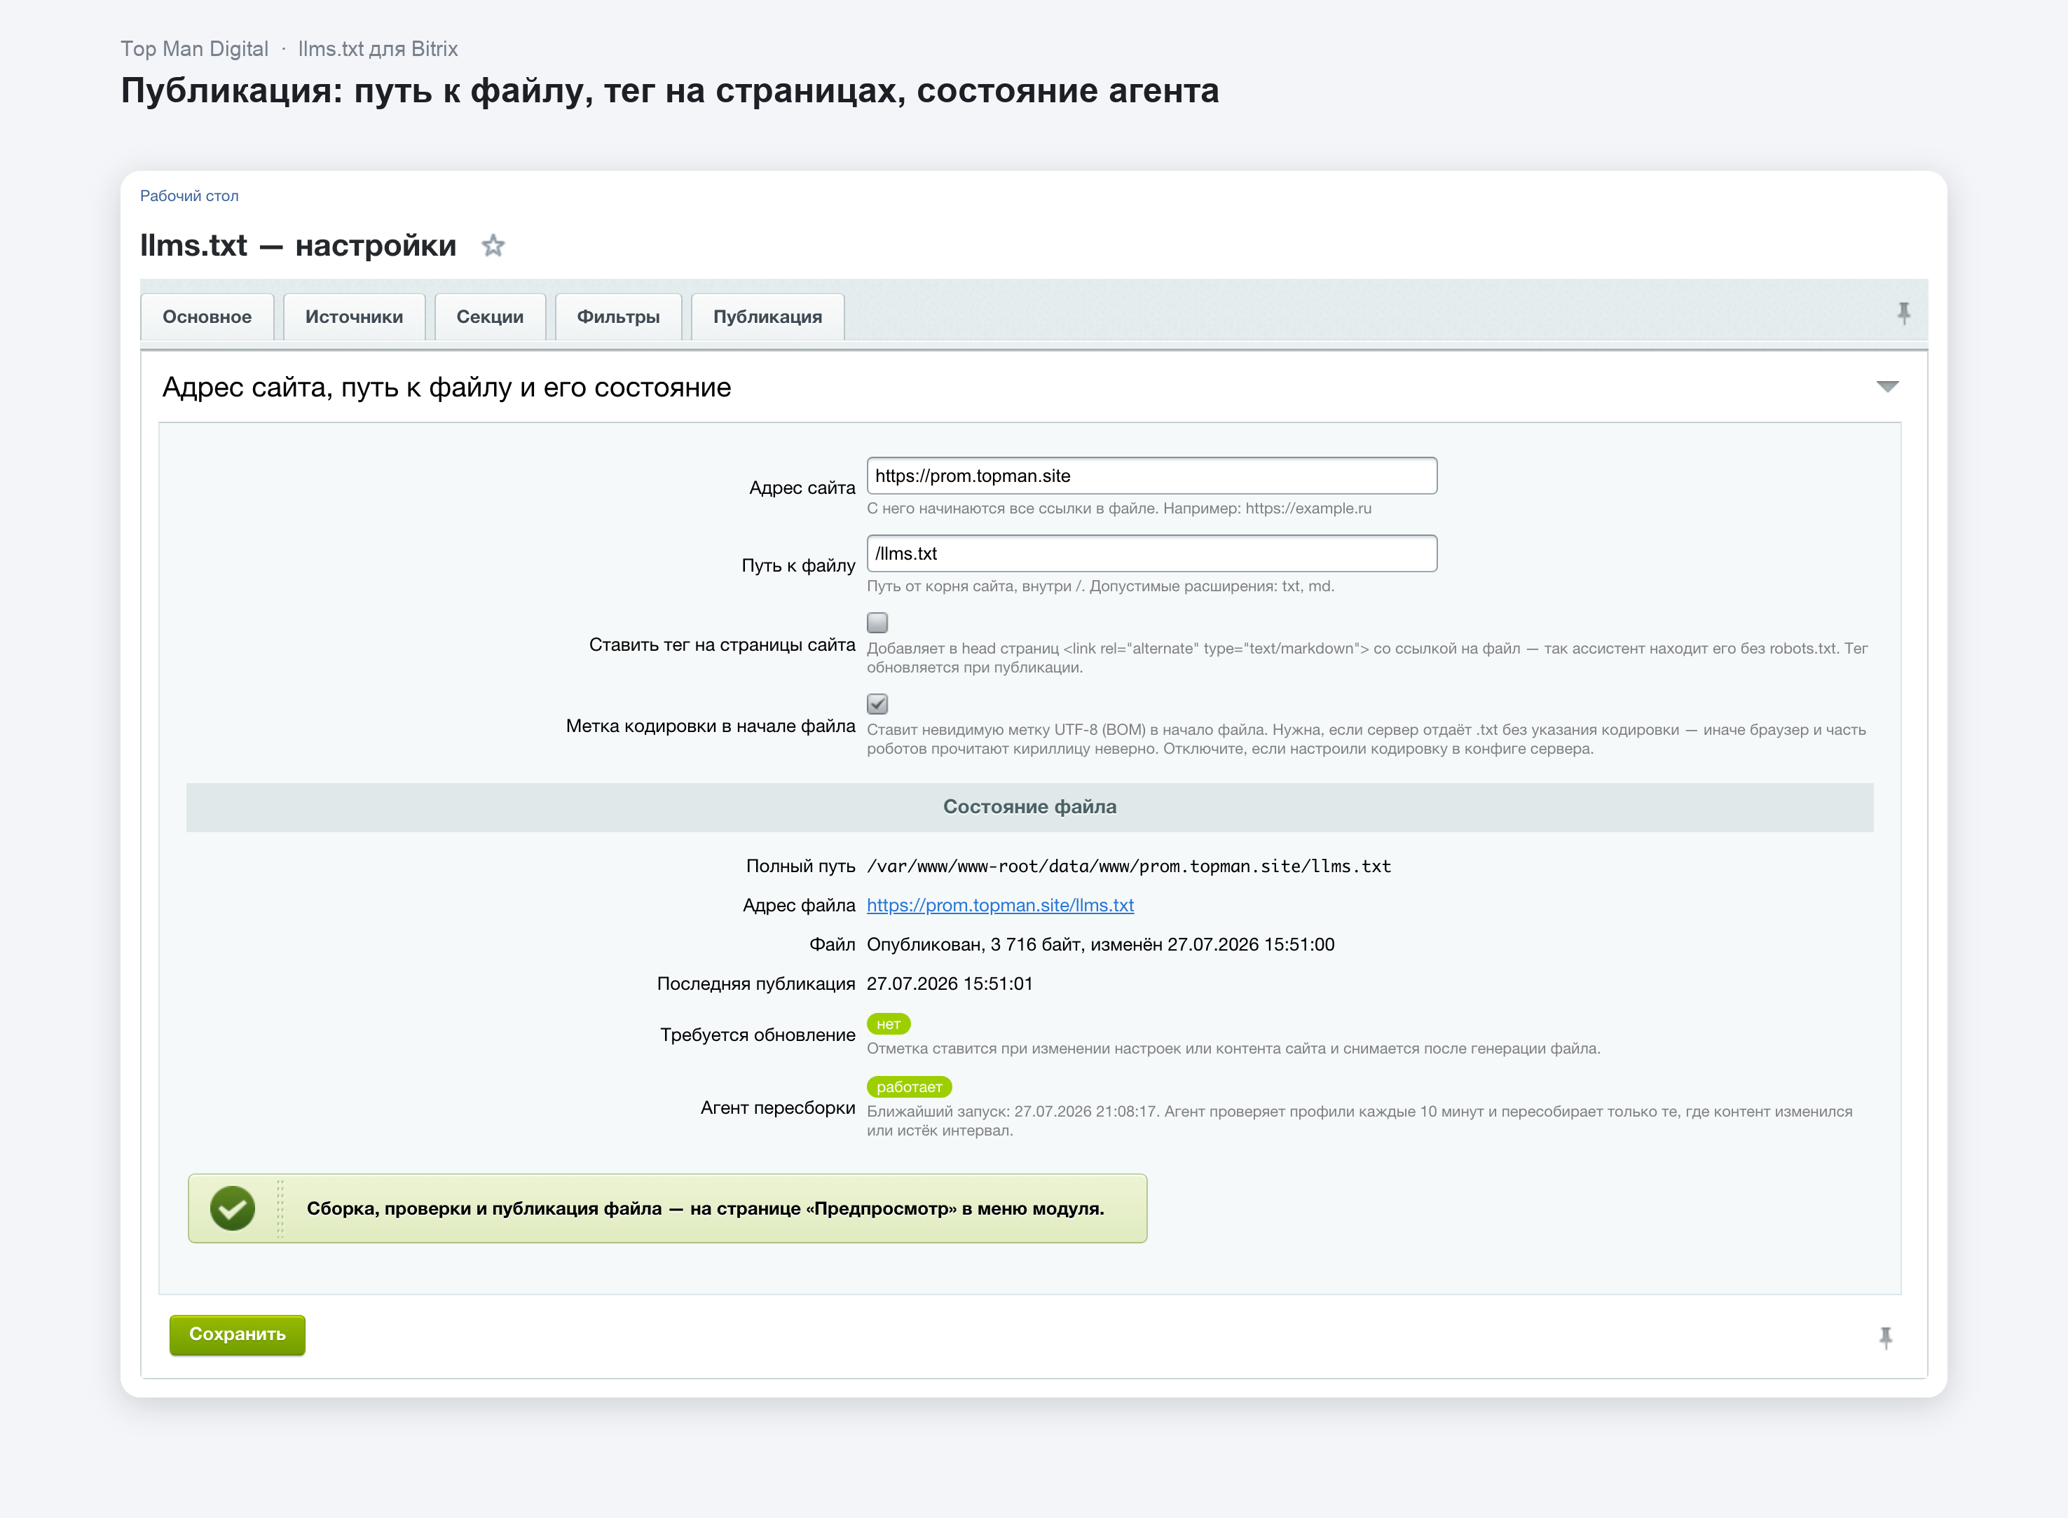
Task: Add page to favorites with star icon
Action: [493, 245]
